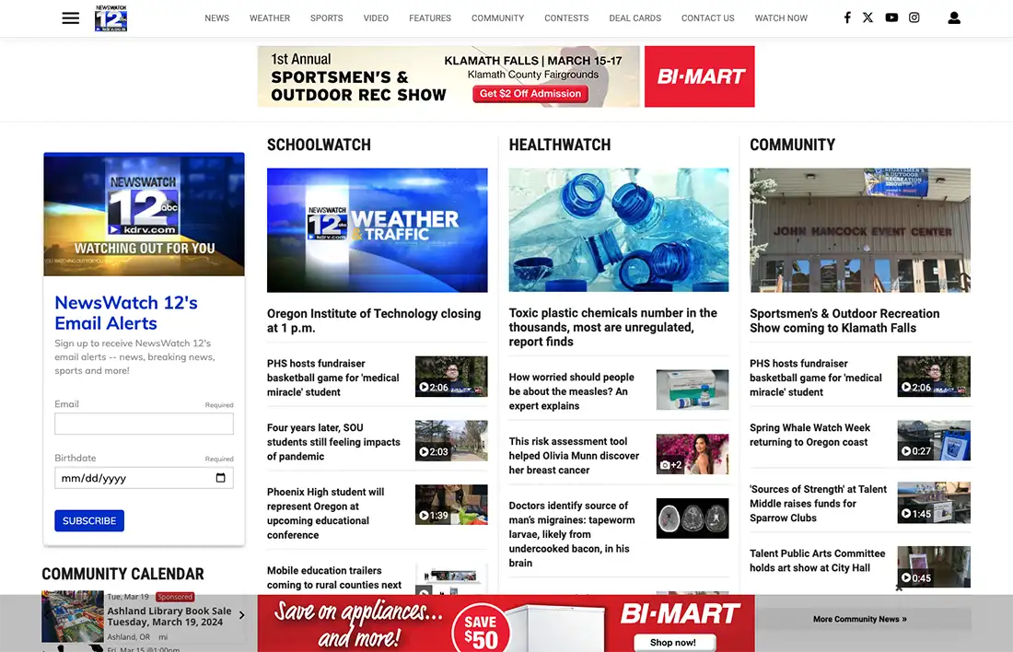The height and width of the screenshot is (652, 1013).
Task: Open Olivia Munn risk assessment tool article
Action: point(574,456)
